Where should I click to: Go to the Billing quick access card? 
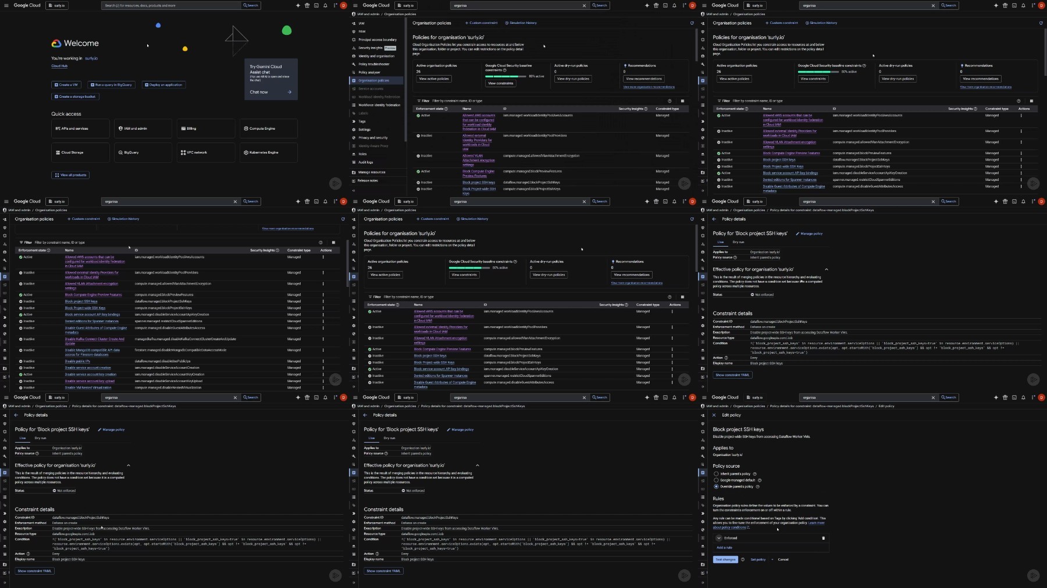click(x=206, y=129)
